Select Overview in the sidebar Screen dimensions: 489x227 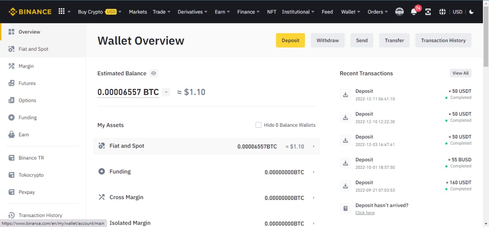(x=43, y=32)
